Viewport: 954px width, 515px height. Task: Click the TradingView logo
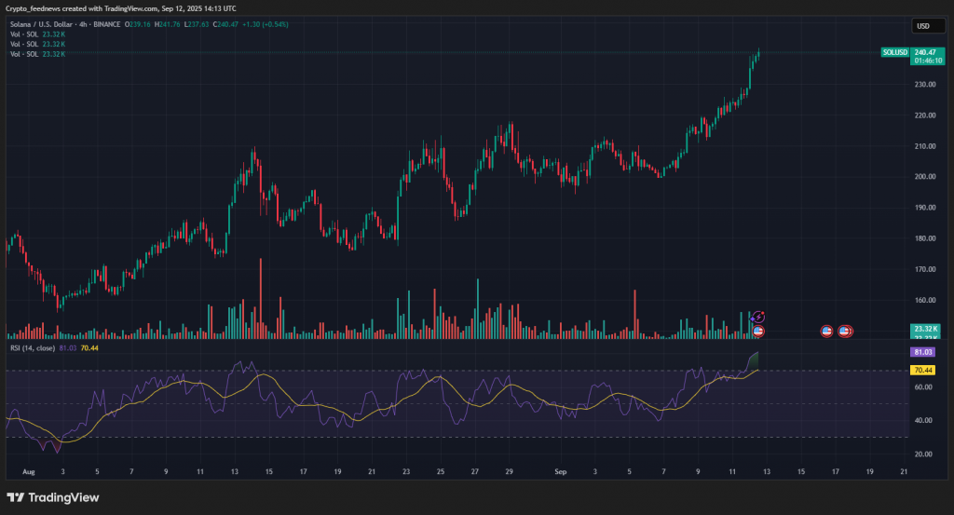click(52, 497)
